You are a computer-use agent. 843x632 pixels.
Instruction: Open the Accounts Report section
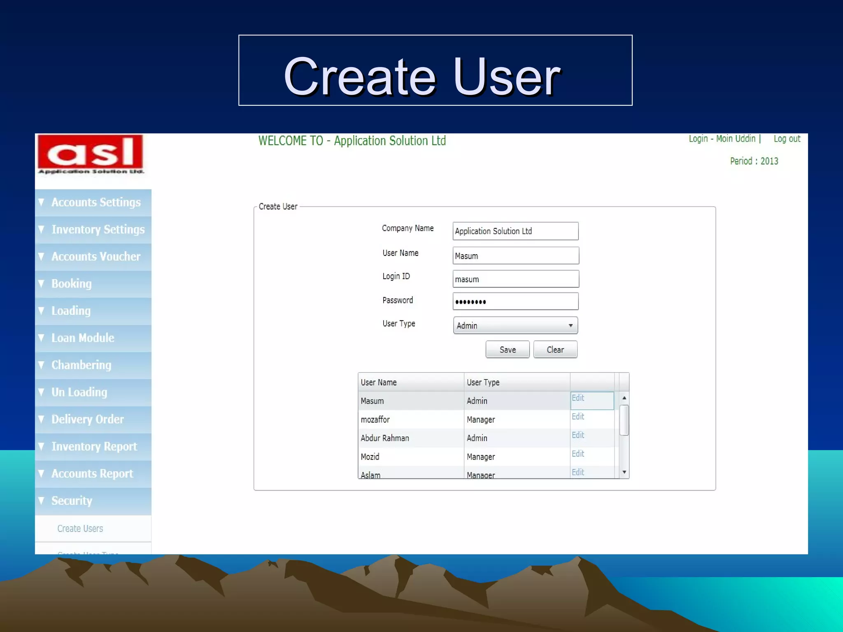pyautogui.click(x=93, y=474)
